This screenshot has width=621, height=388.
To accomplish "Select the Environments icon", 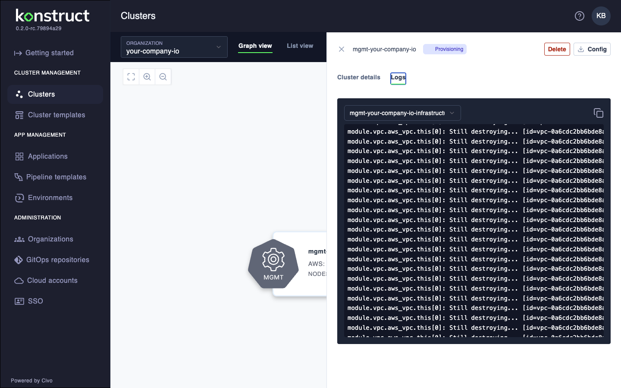I will pos(19,198).
